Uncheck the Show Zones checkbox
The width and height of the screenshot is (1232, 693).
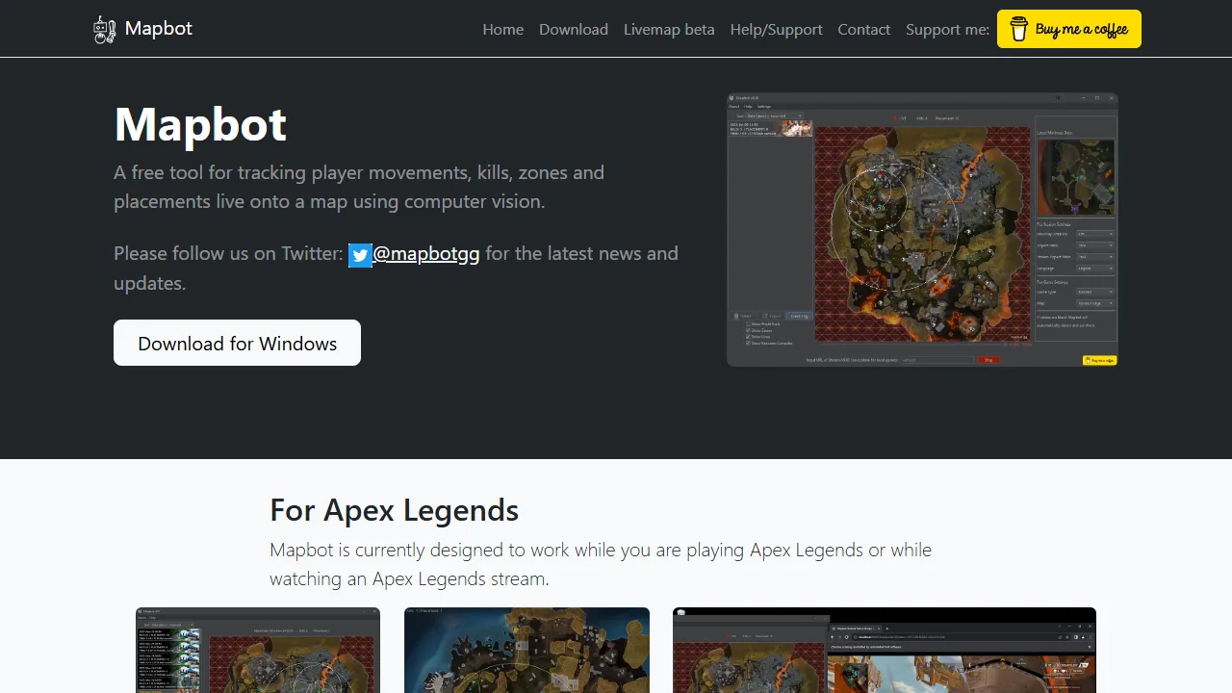[748, 331]
